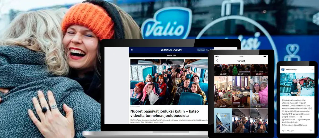Image resolution: width=319 pixels, height=138 pixels.
Task: Open the story with 24,877 views
Action: tap(259, 92)
